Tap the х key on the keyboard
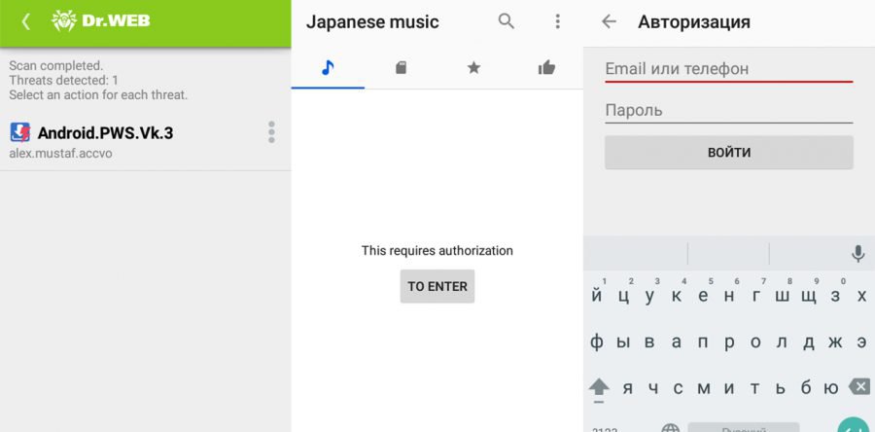875x432 pixels. (x=861, y=296)
